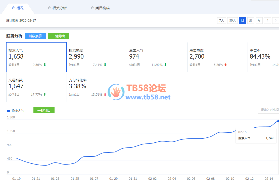Image resolution: width=279 pixels, height=184 pixels.
Task: Click the red up arrow beside 13.51%
Action: point(105,94)
